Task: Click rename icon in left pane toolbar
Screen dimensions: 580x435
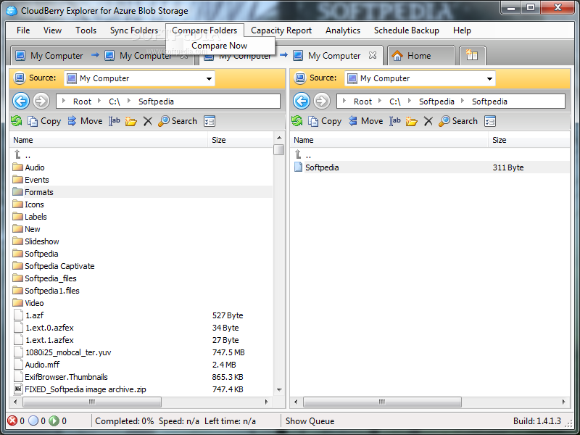Action: click(x=115, y=121)
